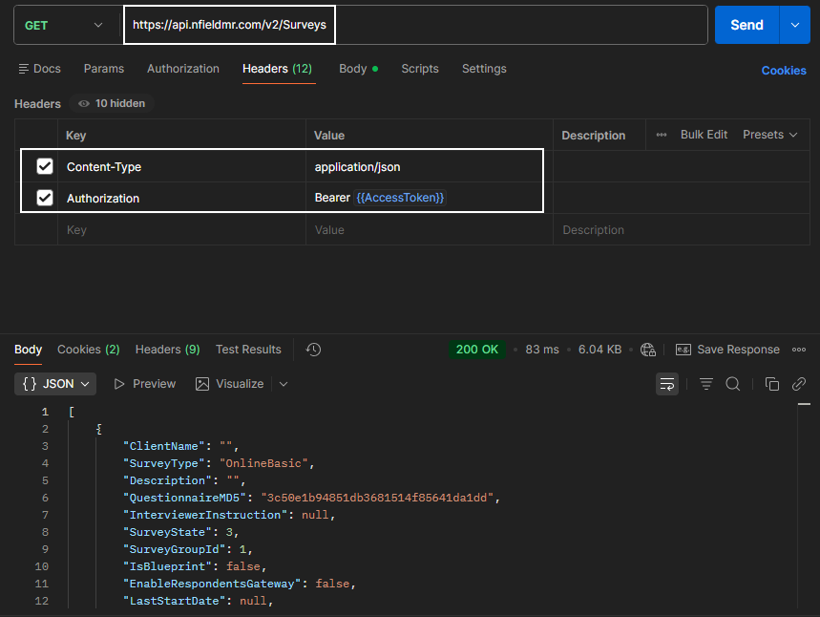This screenshot has width=820, height=617.
Task: Click the empty header Key field
Action: click(181, 230)
